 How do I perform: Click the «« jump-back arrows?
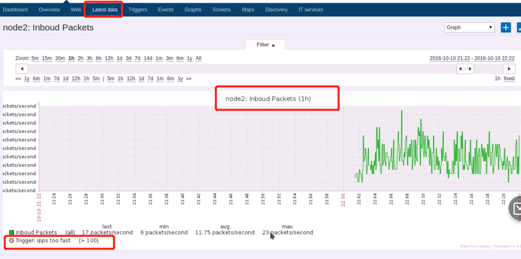(18, 79)
